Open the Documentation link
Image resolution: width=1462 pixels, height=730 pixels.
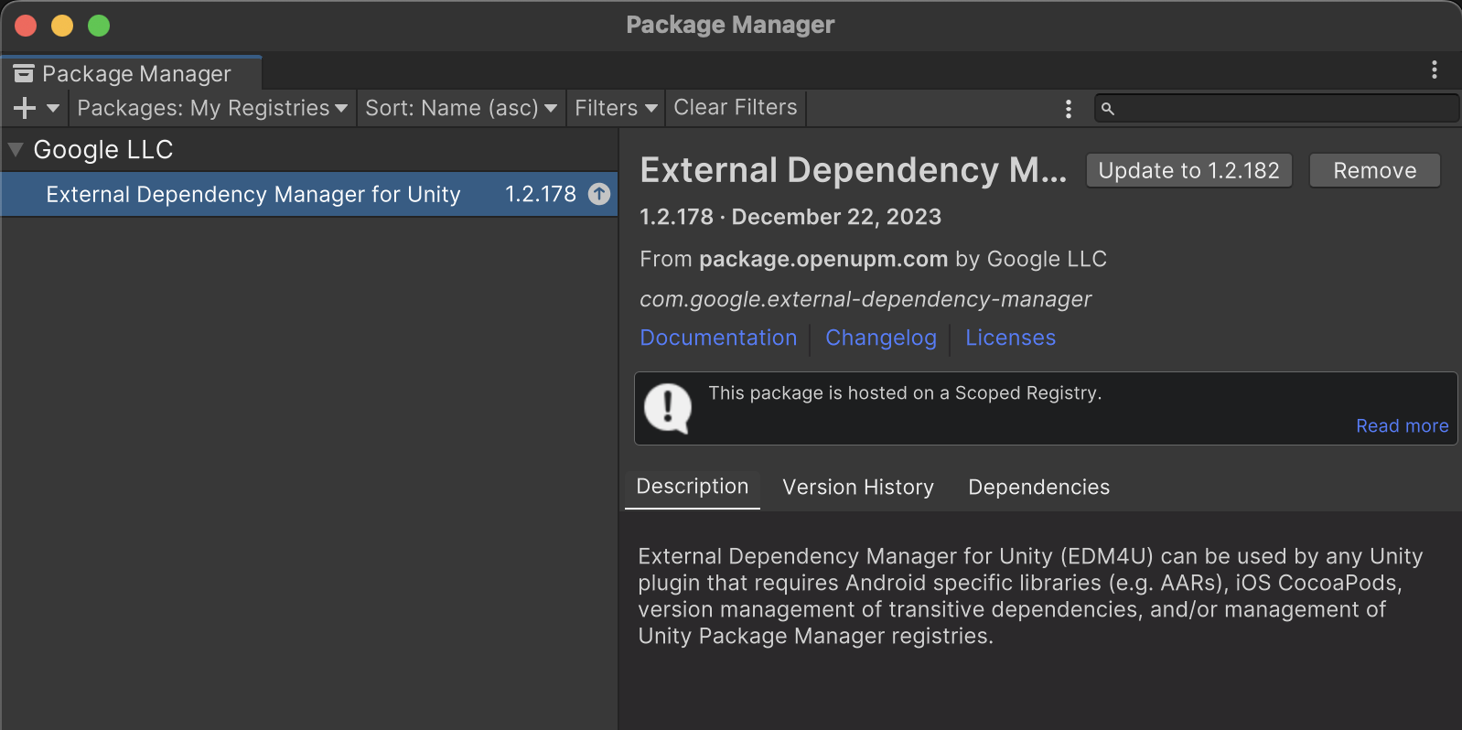click(x=718, y=338)
